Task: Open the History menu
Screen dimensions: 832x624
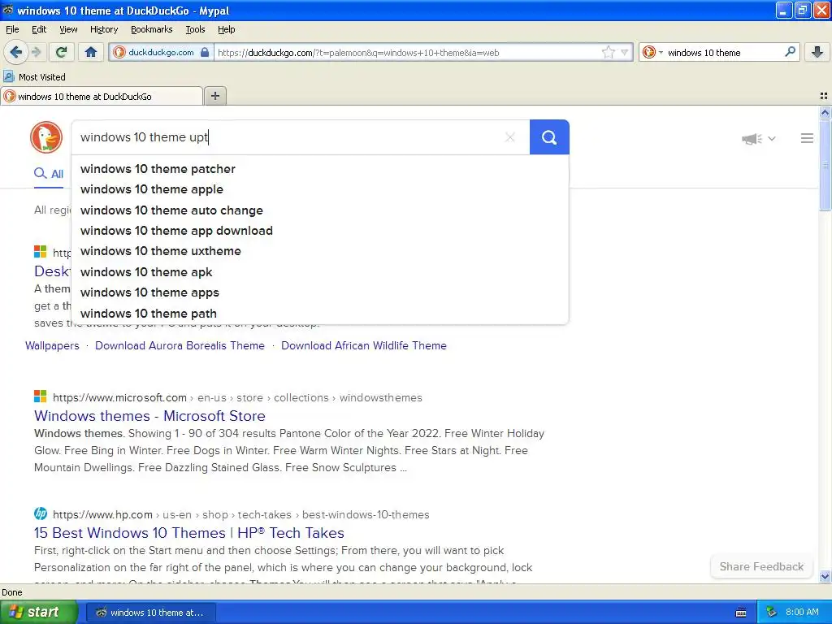Action: tap(103, 29)
